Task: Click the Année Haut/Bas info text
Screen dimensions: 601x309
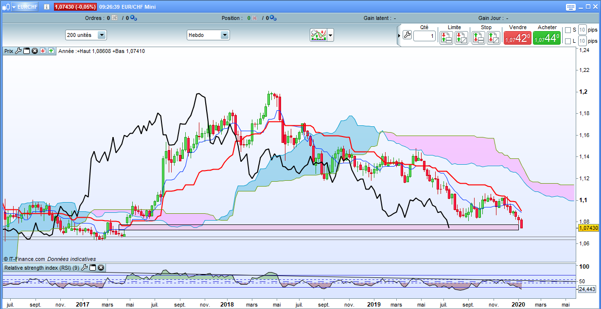Action: 101,51
